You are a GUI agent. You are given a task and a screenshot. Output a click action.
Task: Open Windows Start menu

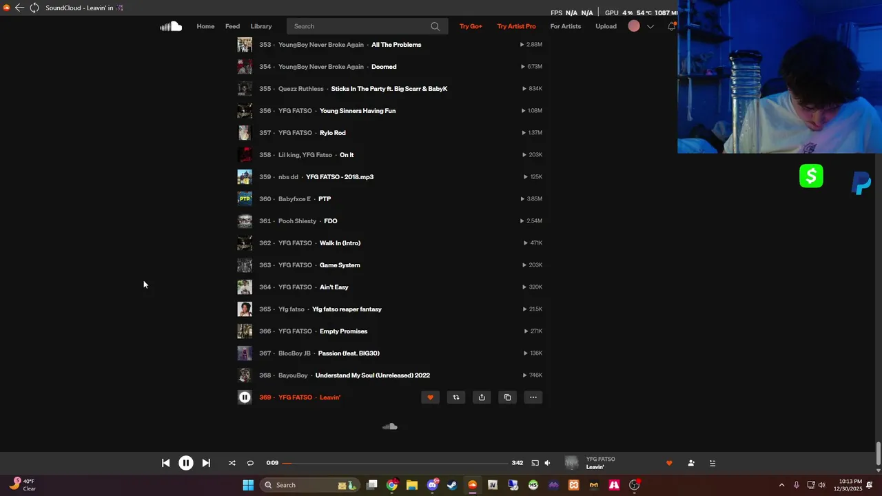point(248,485)
